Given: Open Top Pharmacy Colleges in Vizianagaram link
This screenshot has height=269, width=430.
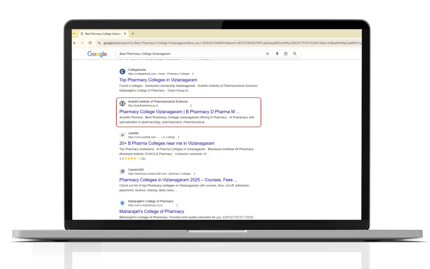Looking at the screenshot, I should coord(158,80).
